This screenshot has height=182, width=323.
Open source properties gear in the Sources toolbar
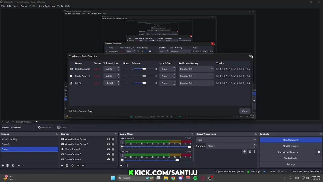72,166
